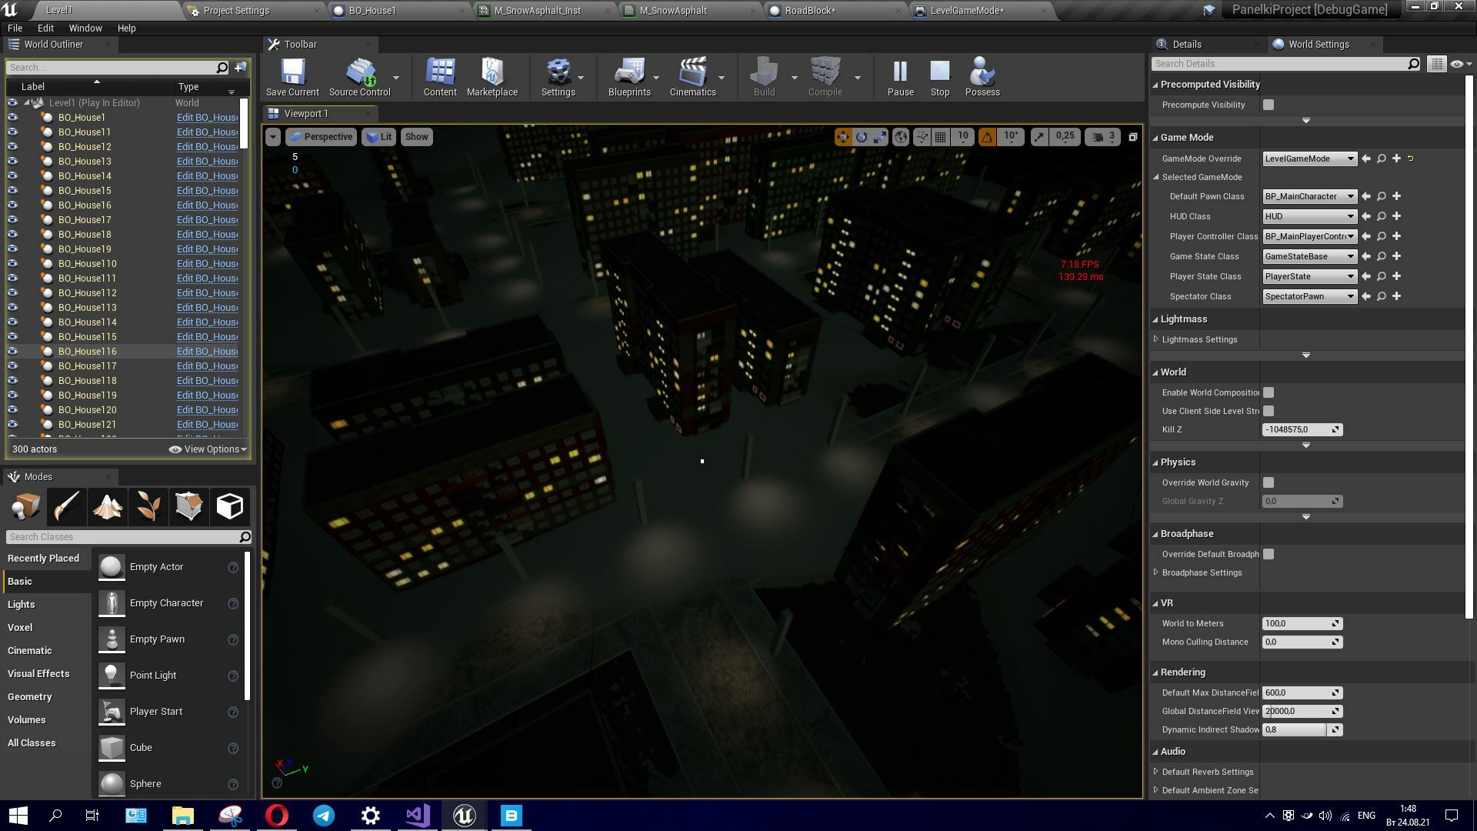Click the Kill Z value field
The width and height of the screenshot is (1477, 831).
coord(1296,429)
